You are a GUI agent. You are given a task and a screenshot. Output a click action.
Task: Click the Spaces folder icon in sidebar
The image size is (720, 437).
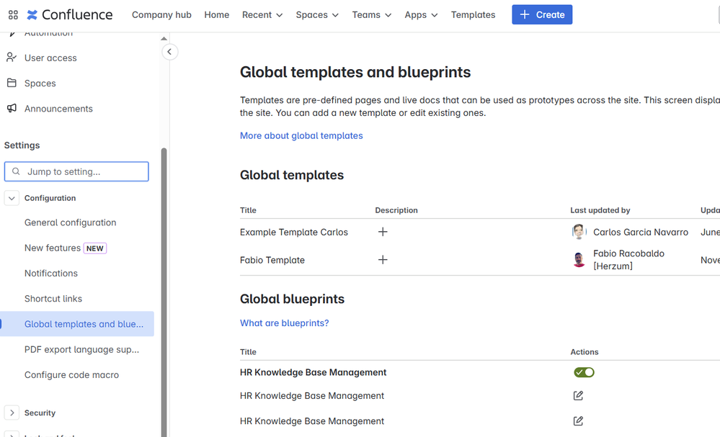point(12,83)
